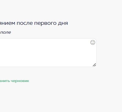The image size is (122, 112).
Task: Click the word 'черновик' in green text
Action: [20, 81]
